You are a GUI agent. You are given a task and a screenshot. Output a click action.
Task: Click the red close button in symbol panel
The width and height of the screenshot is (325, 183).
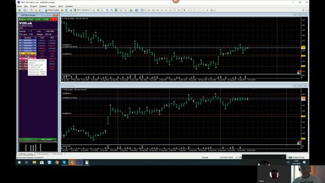pyautogui.click(x=54, y=19)
